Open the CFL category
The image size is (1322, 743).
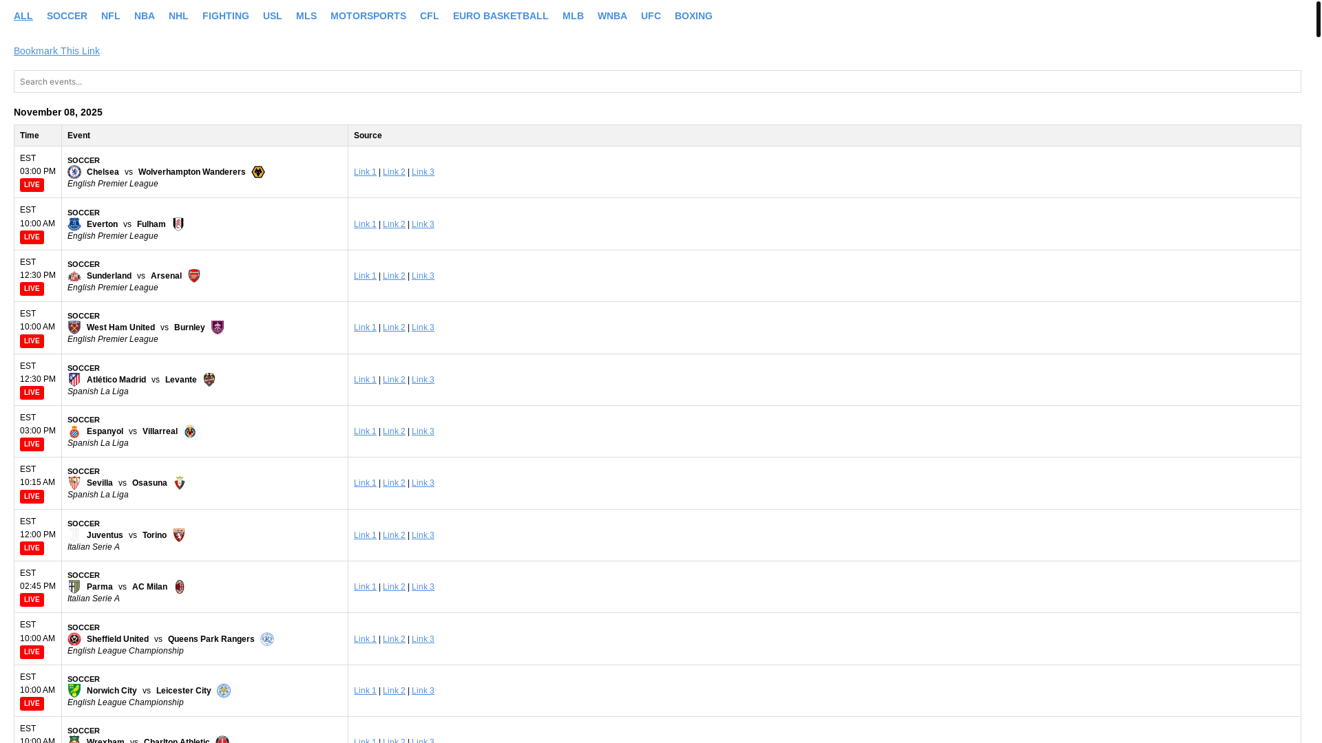[x=429, y=16]
